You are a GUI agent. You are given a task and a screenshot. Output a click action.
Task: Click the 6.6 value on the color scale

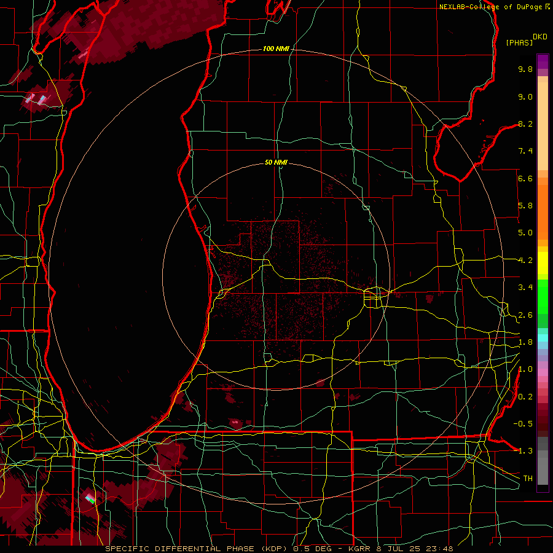coord(525,178)
